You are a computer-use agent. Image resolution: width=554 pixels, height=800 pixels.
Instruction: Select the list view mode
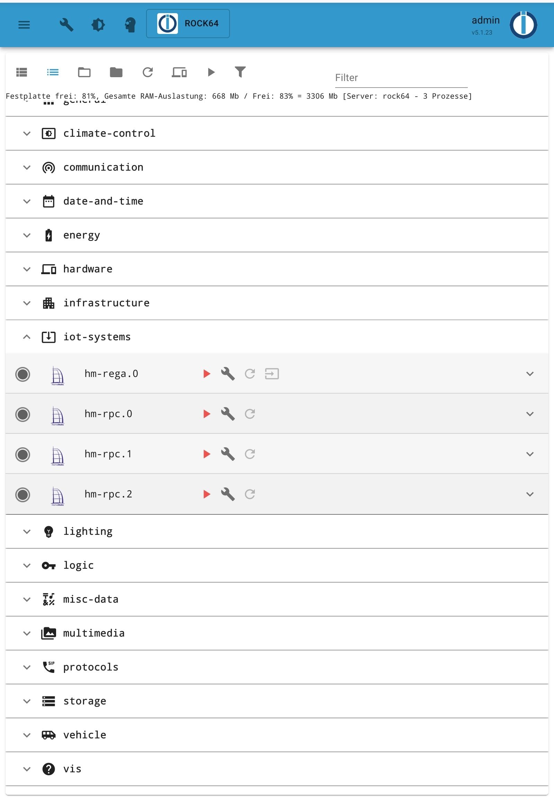coord(53,72)
